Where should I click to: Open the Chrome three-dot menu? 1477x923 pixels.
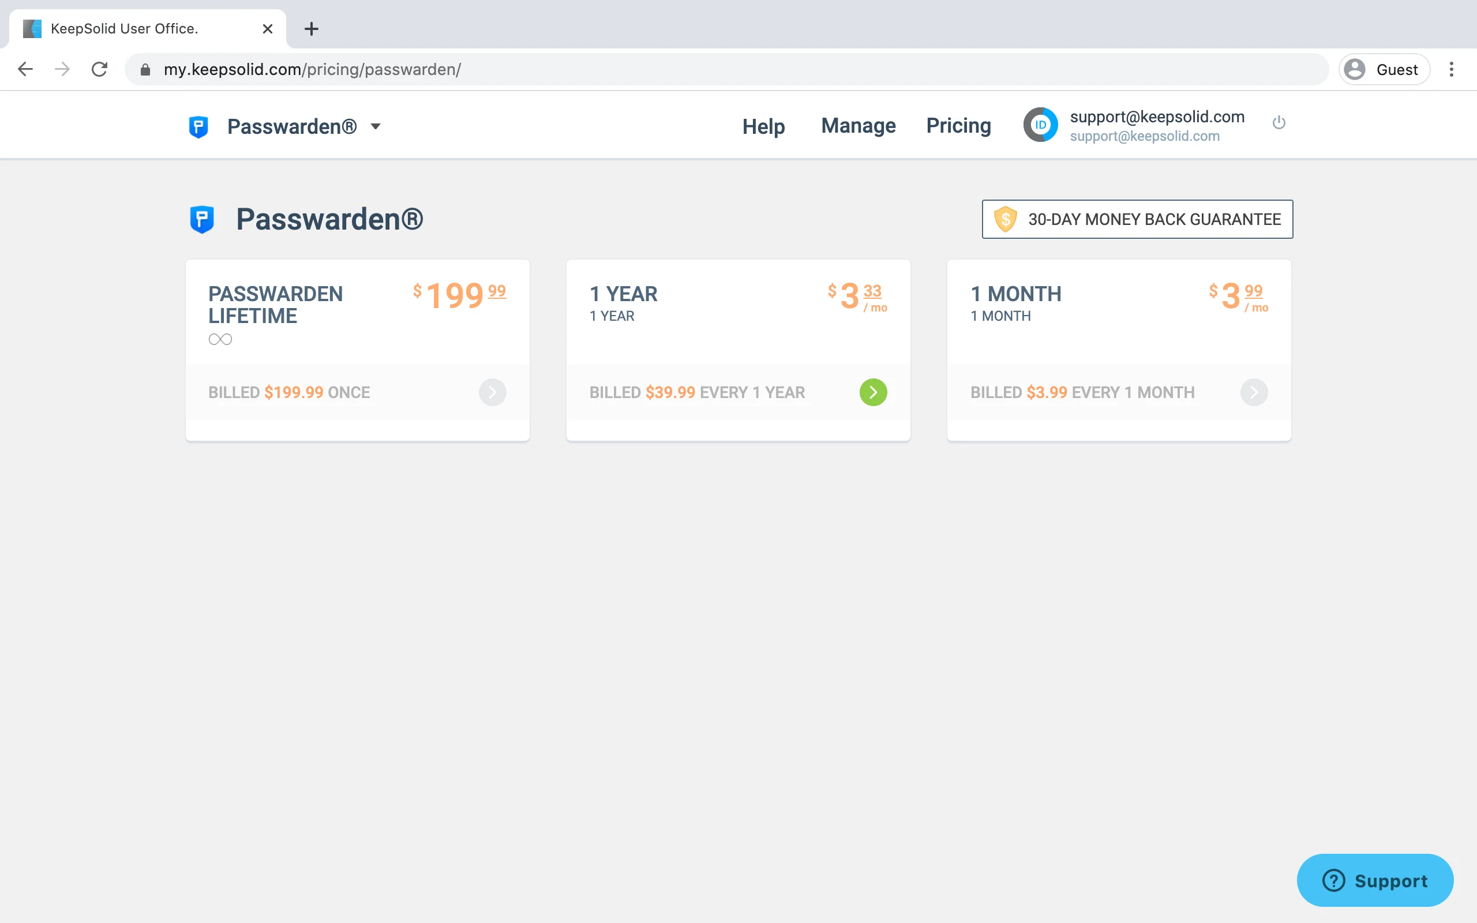(1452, 69)
